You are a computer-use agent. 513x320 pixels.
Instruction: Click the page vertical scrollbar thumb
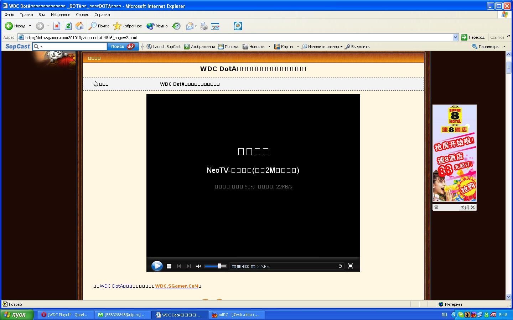point(509,68)
